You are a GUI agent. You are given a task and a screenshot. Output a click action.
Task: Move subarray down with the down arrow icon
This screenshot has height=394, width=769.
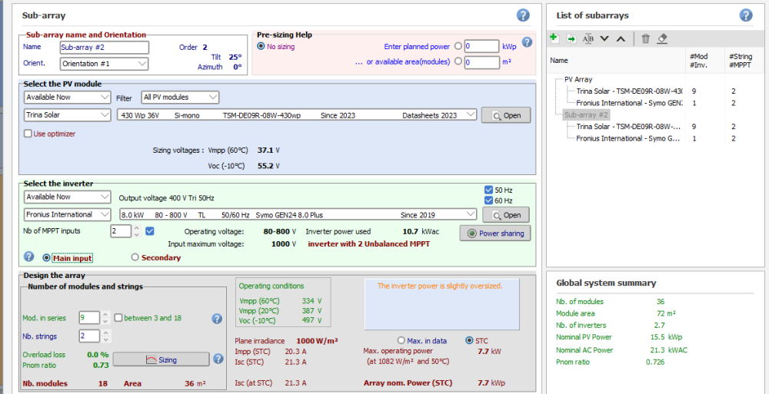tap(604, 38)
